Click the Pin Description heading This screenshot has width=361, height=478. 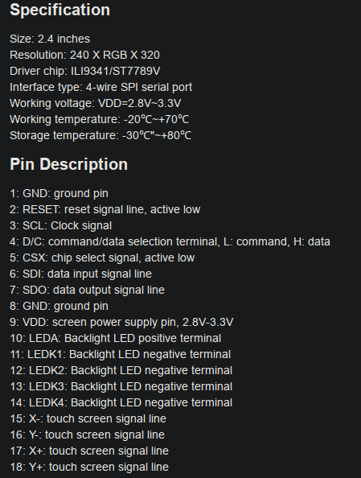pyautogui.click(x=68, y=164)
